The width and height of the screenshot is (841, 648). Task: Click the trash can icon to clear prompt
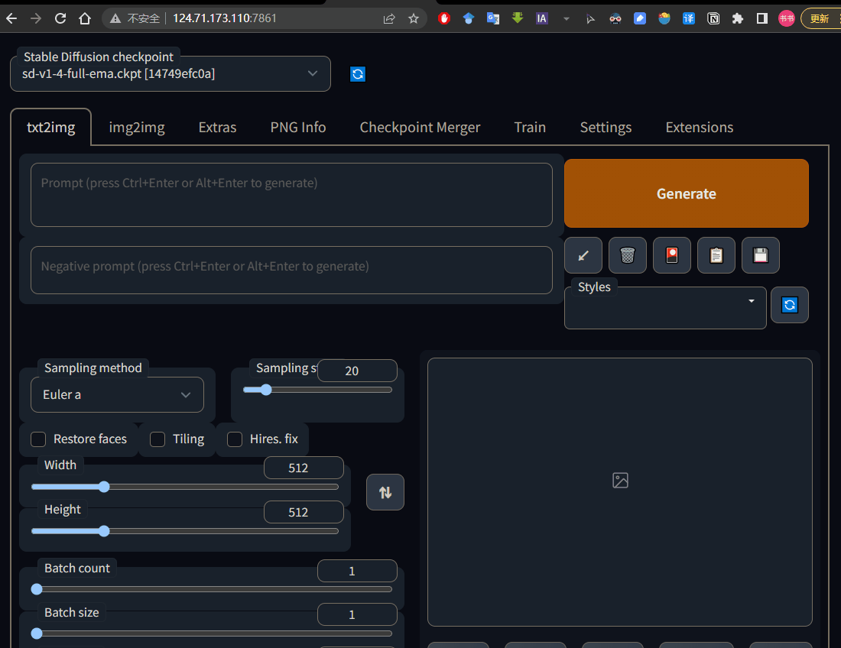click(628, 255)
